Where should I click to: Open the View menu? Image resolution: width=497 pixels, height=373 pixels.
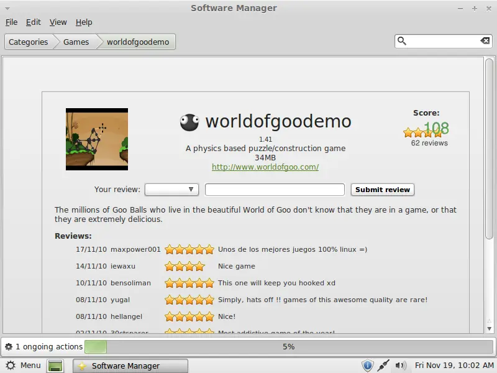58,22
